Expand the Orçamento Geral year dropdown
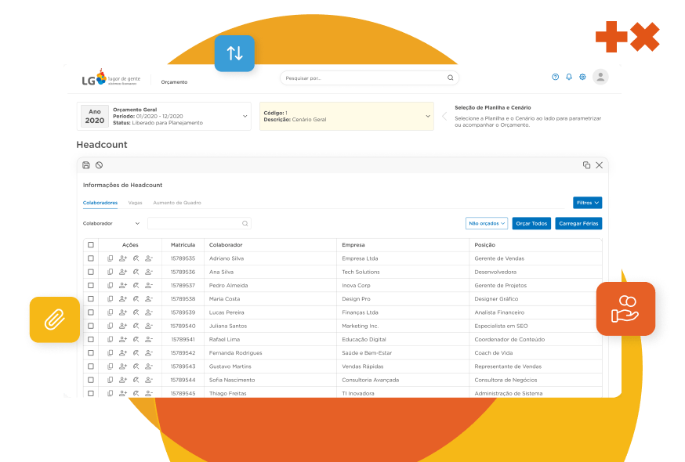The height and width of the screenshot is (462, 685). [245, 116]
